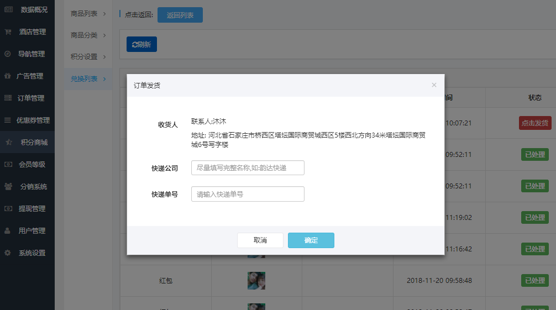
Task: Click the 数据概况 sidebar icon
Action: 8,9
